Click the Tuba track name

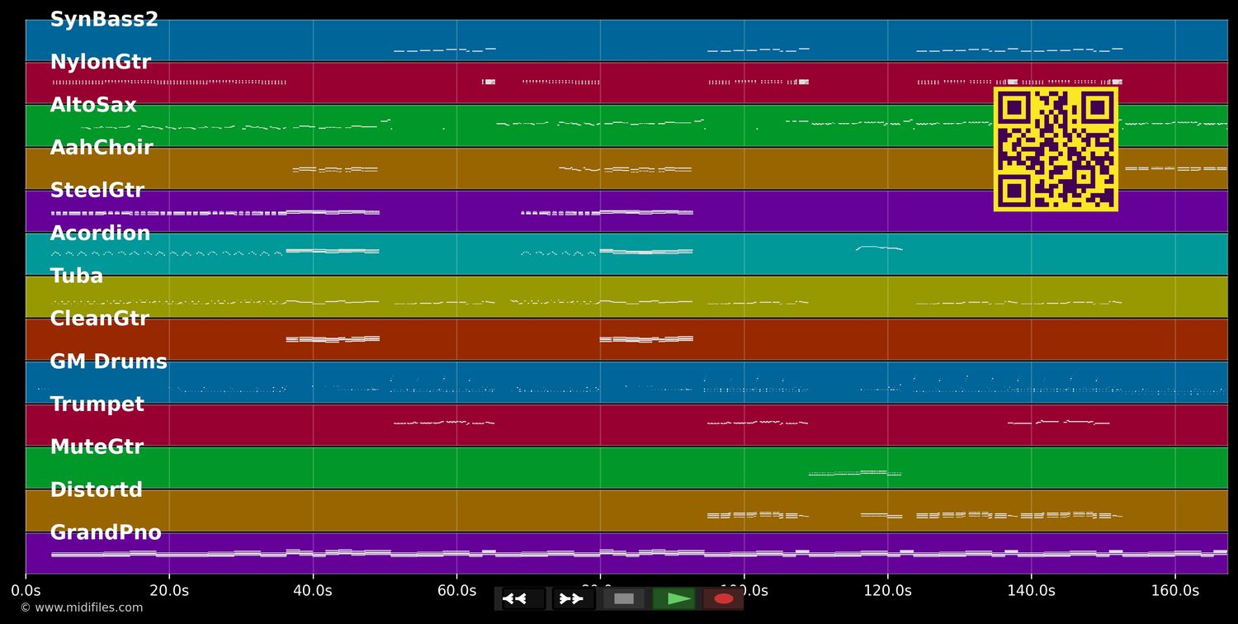point(77,277)
